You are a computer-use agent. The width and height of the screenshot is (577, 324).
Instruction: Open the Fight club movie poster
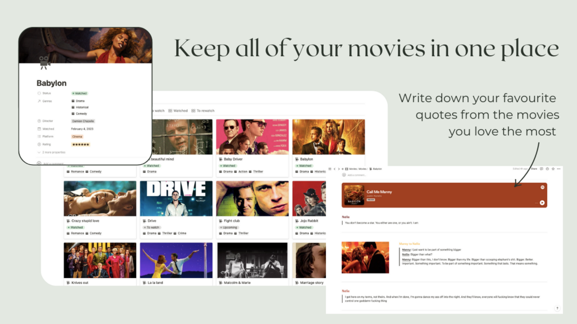tap(253, 198)
